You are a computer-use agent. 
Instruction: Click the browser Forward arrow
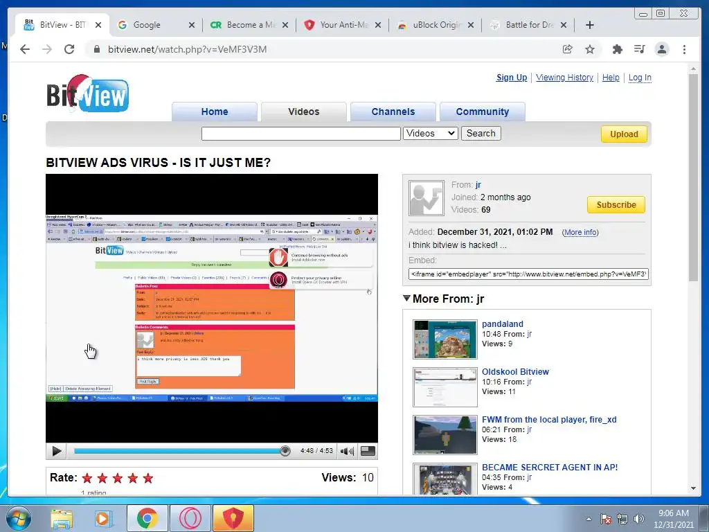pos(47,49)
